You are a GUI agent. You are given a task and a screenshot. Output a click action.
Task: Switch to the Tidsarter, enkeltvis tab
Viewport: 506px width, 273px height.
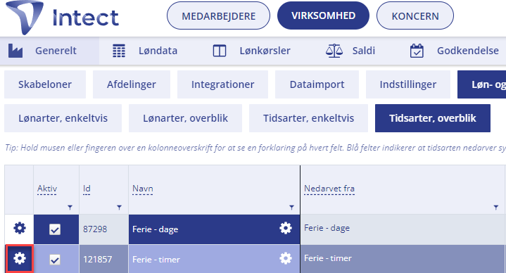pyautogui.click(x=308, y=118)
